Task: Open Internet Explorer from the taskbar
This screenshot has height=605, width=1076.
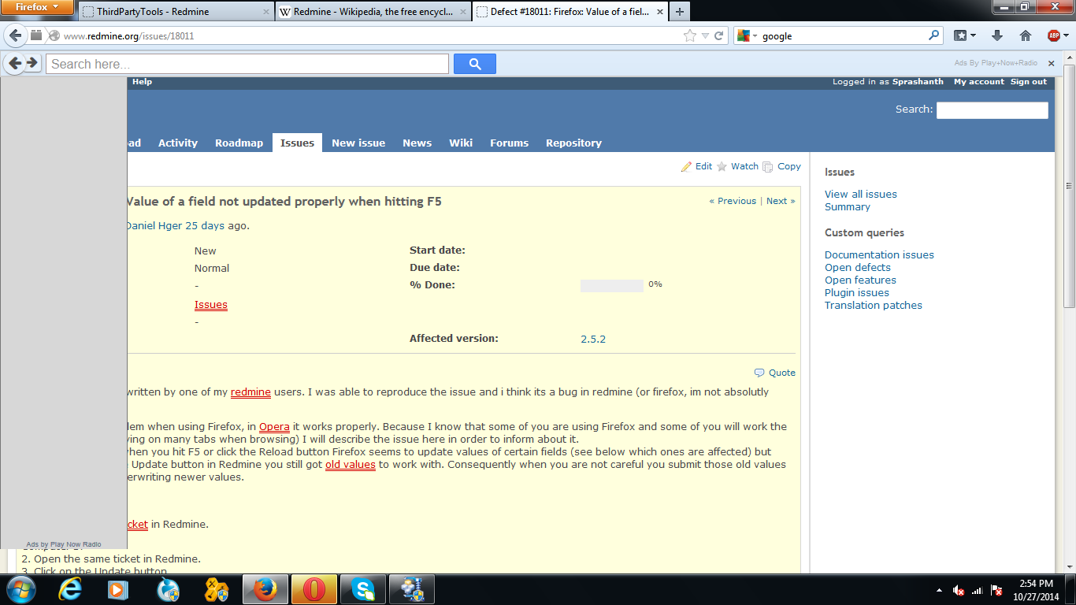Action: (70, 589)
